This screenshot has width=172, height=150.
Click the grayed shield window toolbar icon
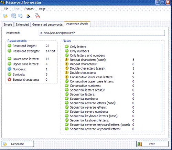click(21, 16)
